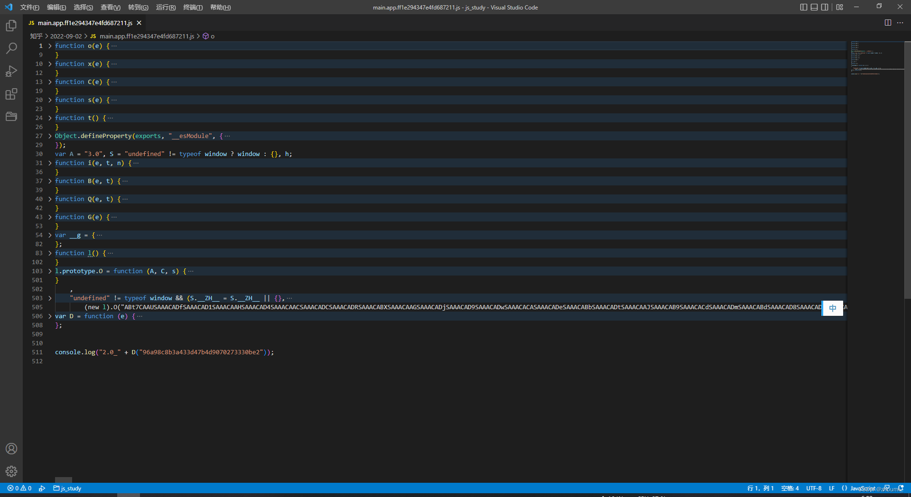Click the 2022-09-02 breadcrumb folder
The height and width of the screenshot is (497, 911).
pyautogui.click(x=66, y=36)
